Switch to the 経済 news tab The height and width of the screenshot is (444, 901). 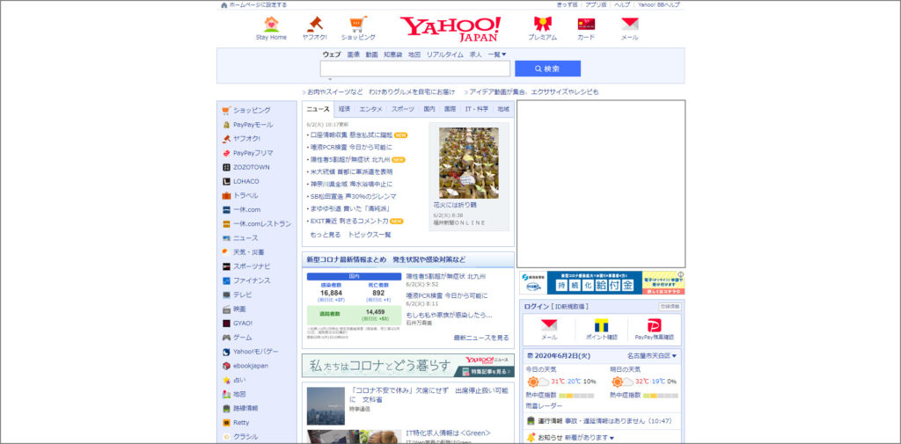click(344, 109)
